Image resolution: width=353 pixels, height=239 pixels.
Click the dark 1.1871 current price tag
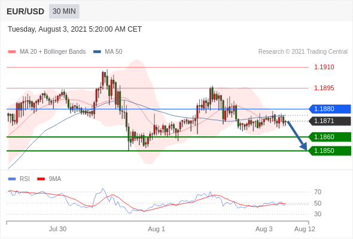coord(330,121)
